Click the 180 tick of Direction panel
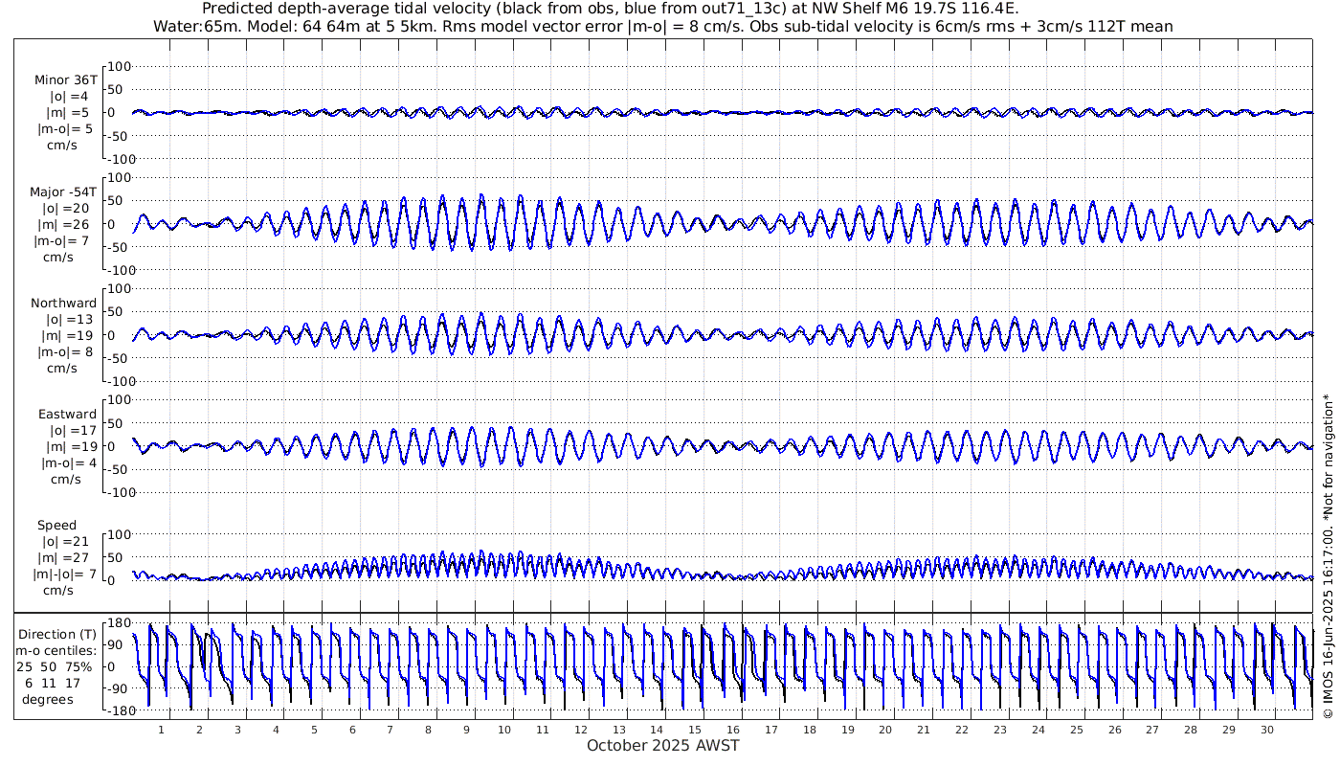The height and width of the screenshot is (766, 1340). click(x=119, y=623)
